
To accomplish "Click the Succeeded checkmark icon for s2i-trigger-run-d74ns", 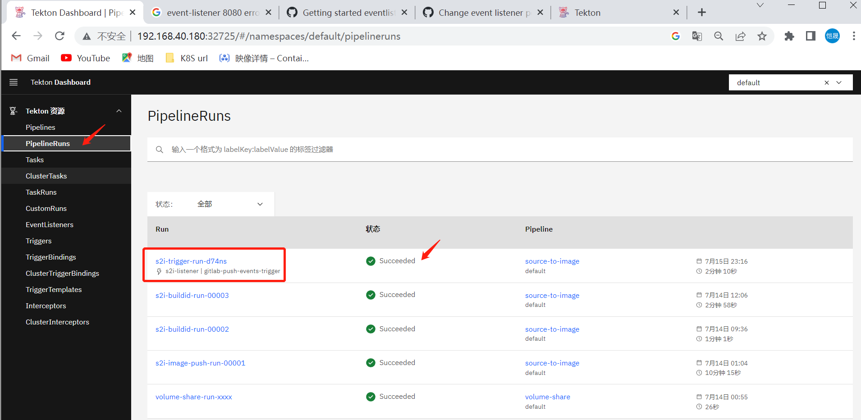I will (371, 260).
